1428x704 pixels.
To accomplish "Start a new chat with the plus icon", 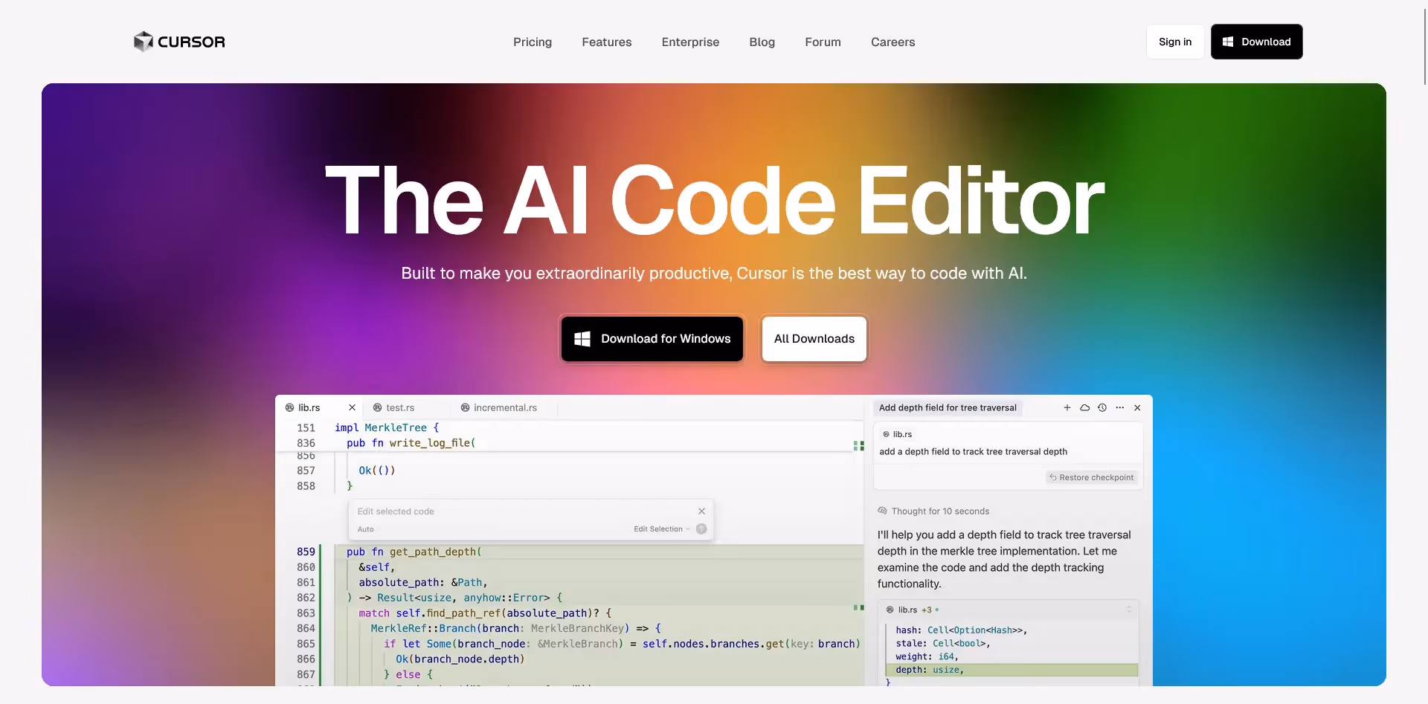I will 1067,407.
